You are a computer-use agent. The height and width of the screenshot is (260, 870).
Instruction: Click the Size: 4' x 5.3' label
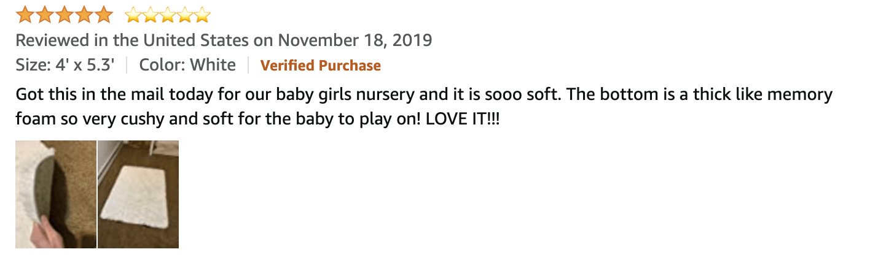tap(65, 65)
